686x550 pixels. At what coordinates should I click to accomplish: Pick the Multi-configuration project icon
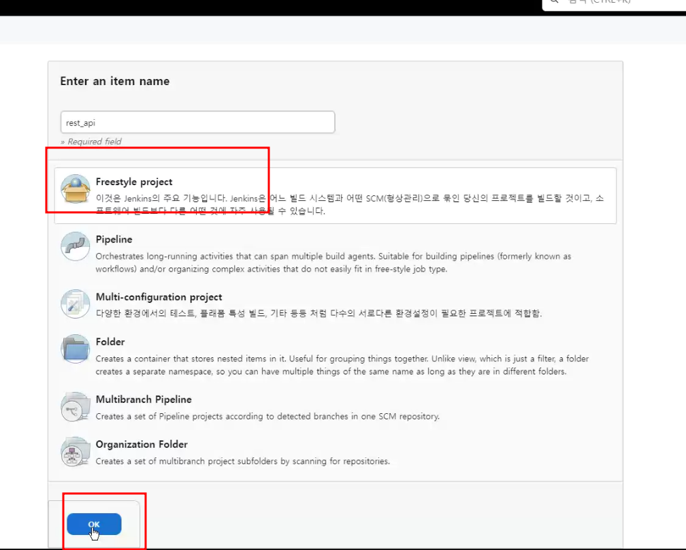tap(76, 304)
